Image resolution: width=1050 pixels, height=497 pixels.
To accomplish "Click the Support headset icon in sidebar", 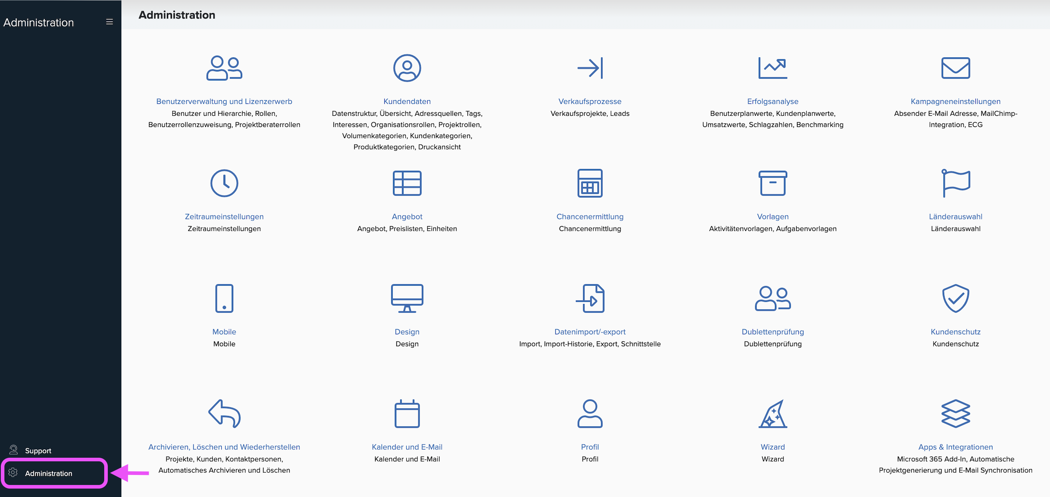I will (14, 450).
